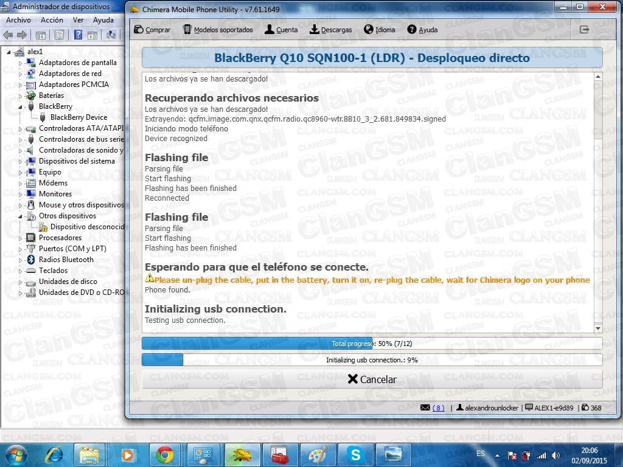
Task: Open Internet Explorer from taskbar
Action: point(54,455)
